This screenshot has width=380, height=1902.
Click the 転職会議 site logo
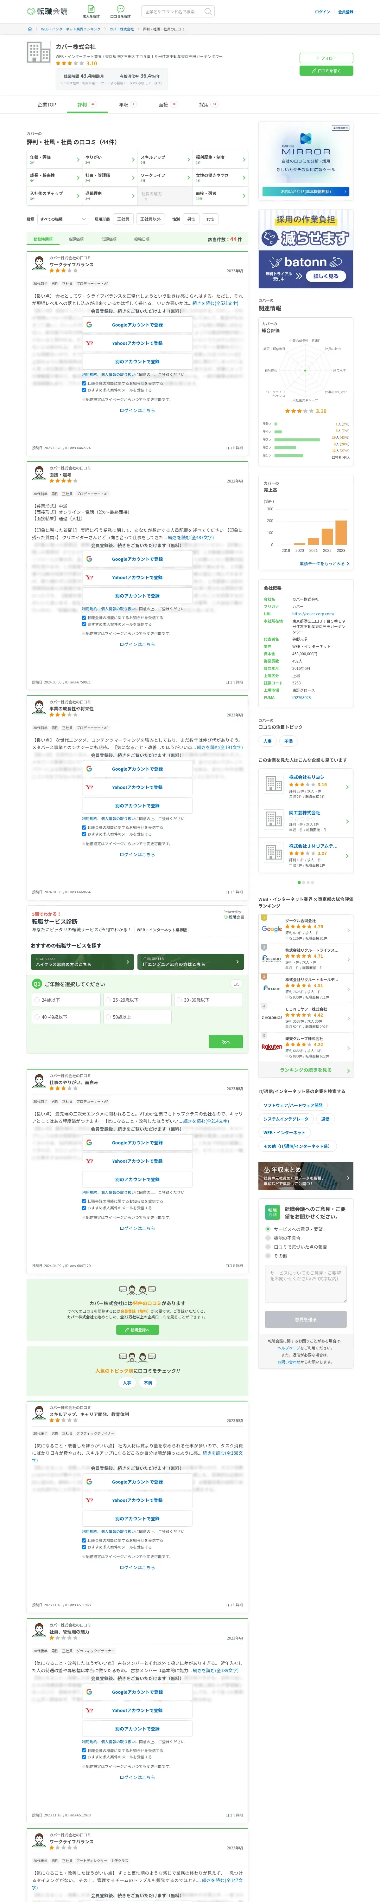pyautogui.click(x=47, y=11)
